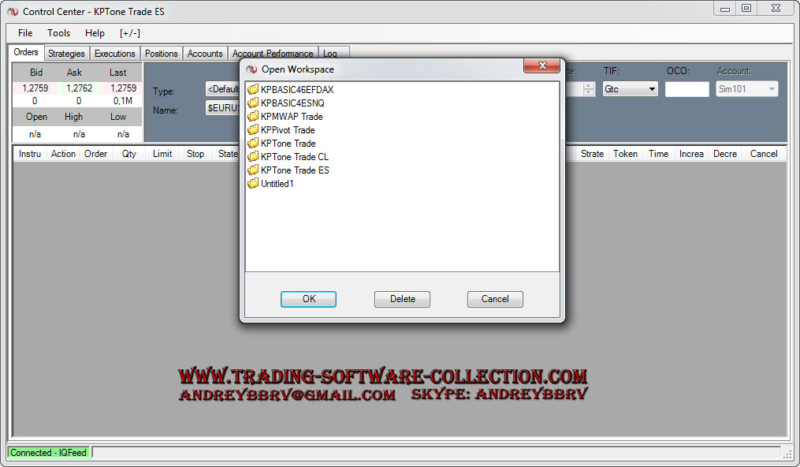Click folder icon for KPMWAP Trade

(253, 117)
